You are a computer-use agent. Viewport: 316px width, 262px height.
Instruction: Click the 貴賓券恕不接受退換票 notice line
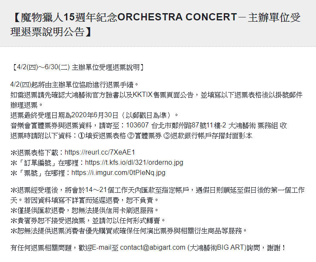(88, 221)
